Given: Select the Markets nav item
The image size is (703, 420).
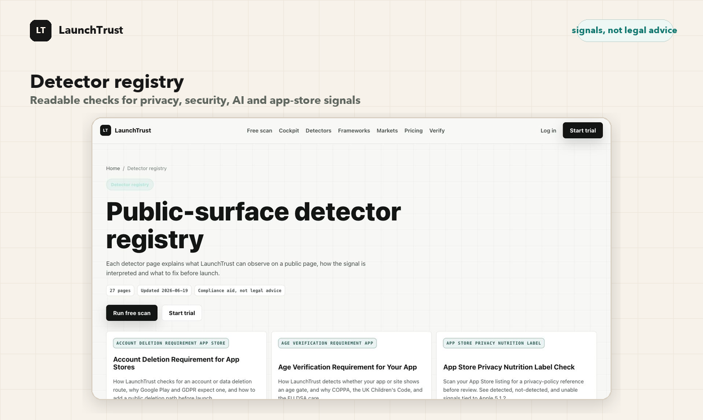Looking at the screenshot, I should tap(387, 131).
